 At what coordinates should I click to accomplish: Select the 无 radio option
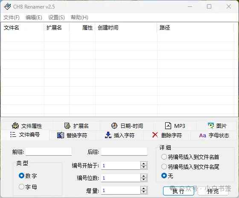(x=164, y=176)
